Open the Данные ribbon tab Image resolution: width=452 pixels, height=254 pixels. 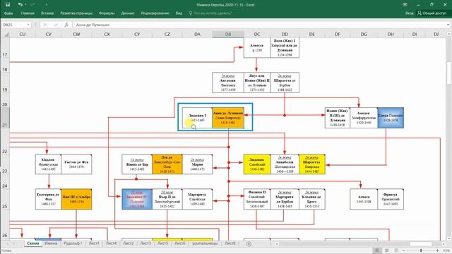[128, 13]
